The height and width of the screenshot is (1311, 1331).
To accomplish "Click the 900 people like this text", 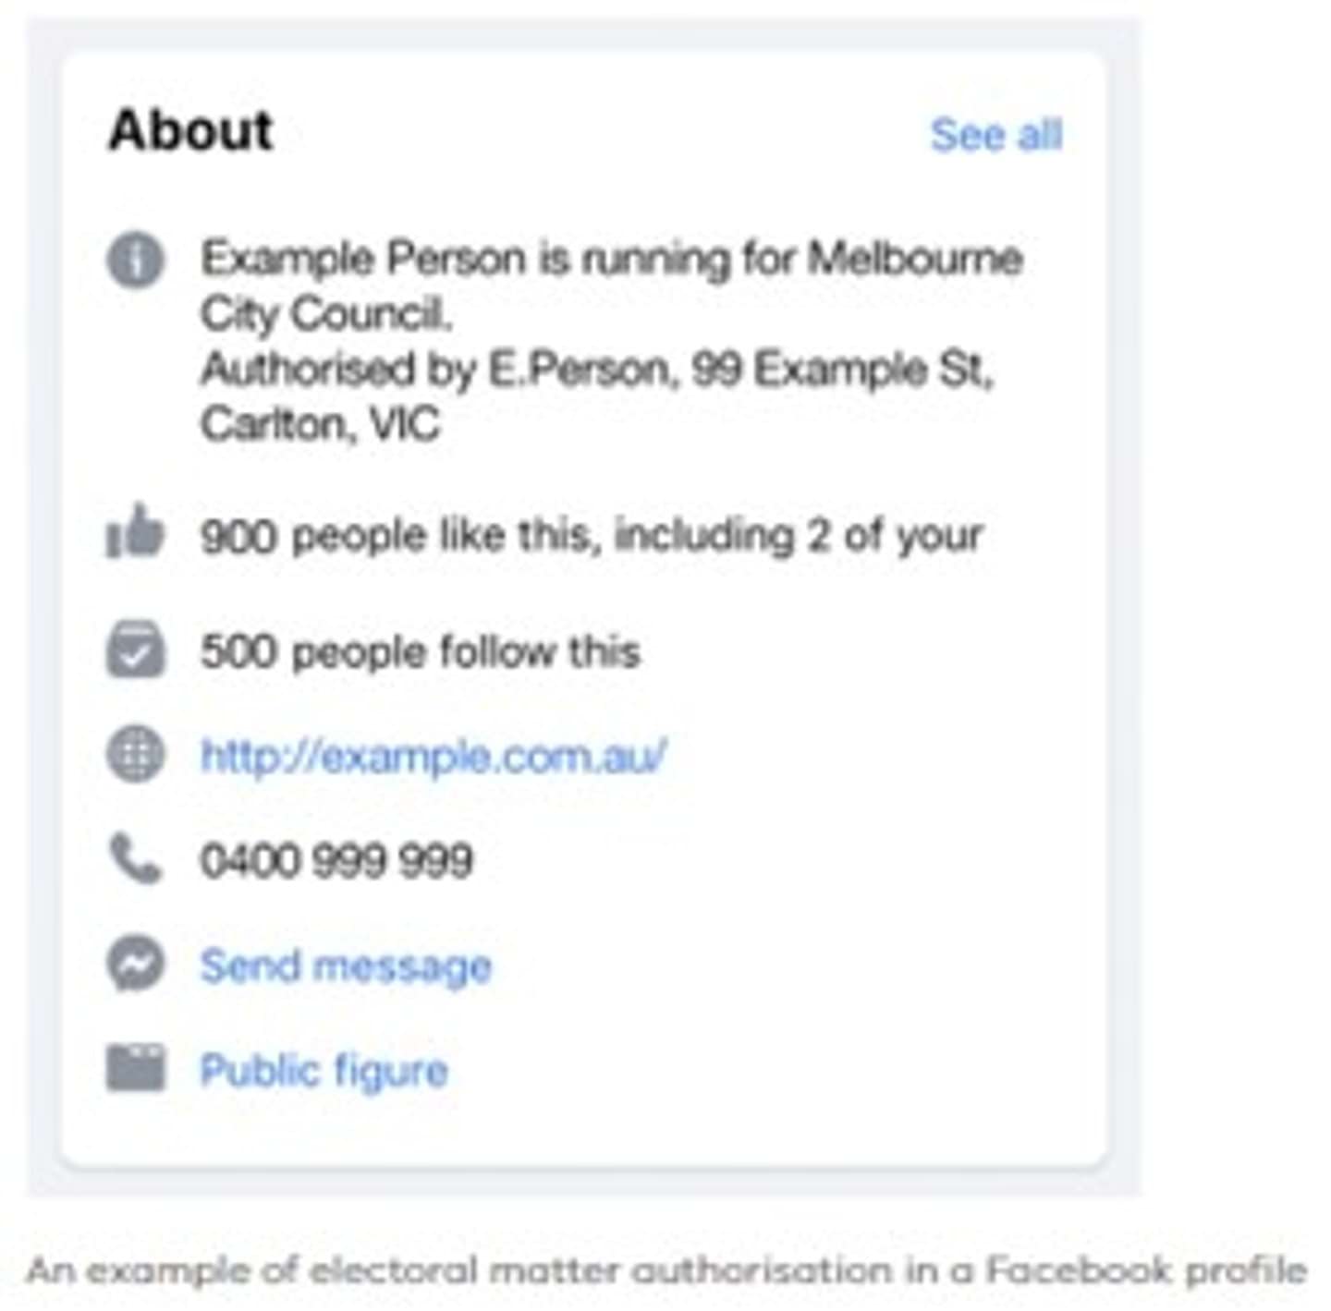I will [x=592, y=535].
